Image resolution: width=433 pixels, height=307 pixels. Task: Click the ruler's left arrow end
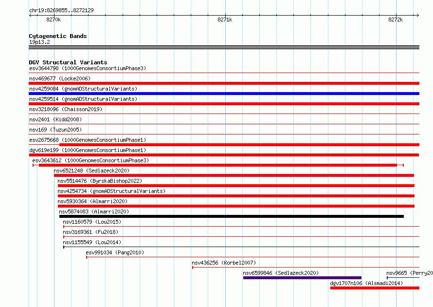30,15
